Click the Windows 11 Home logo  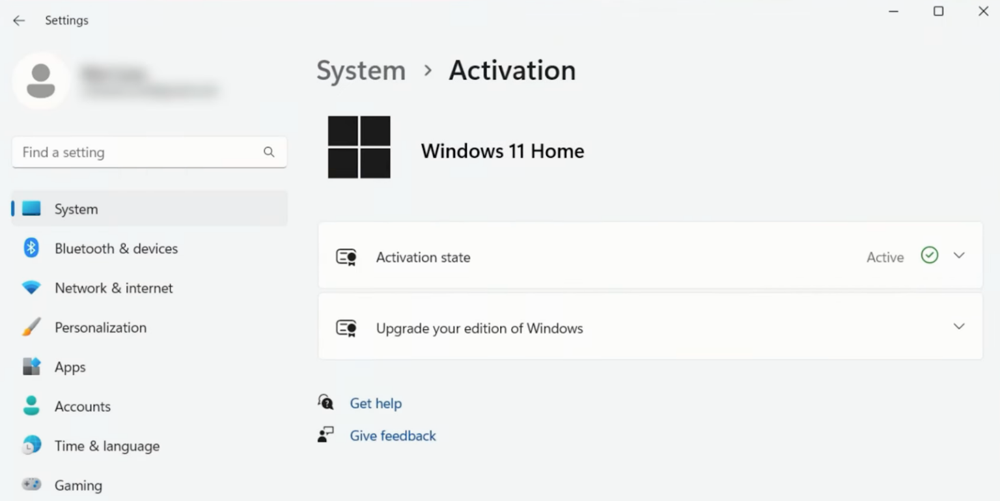tap(359, 147)
